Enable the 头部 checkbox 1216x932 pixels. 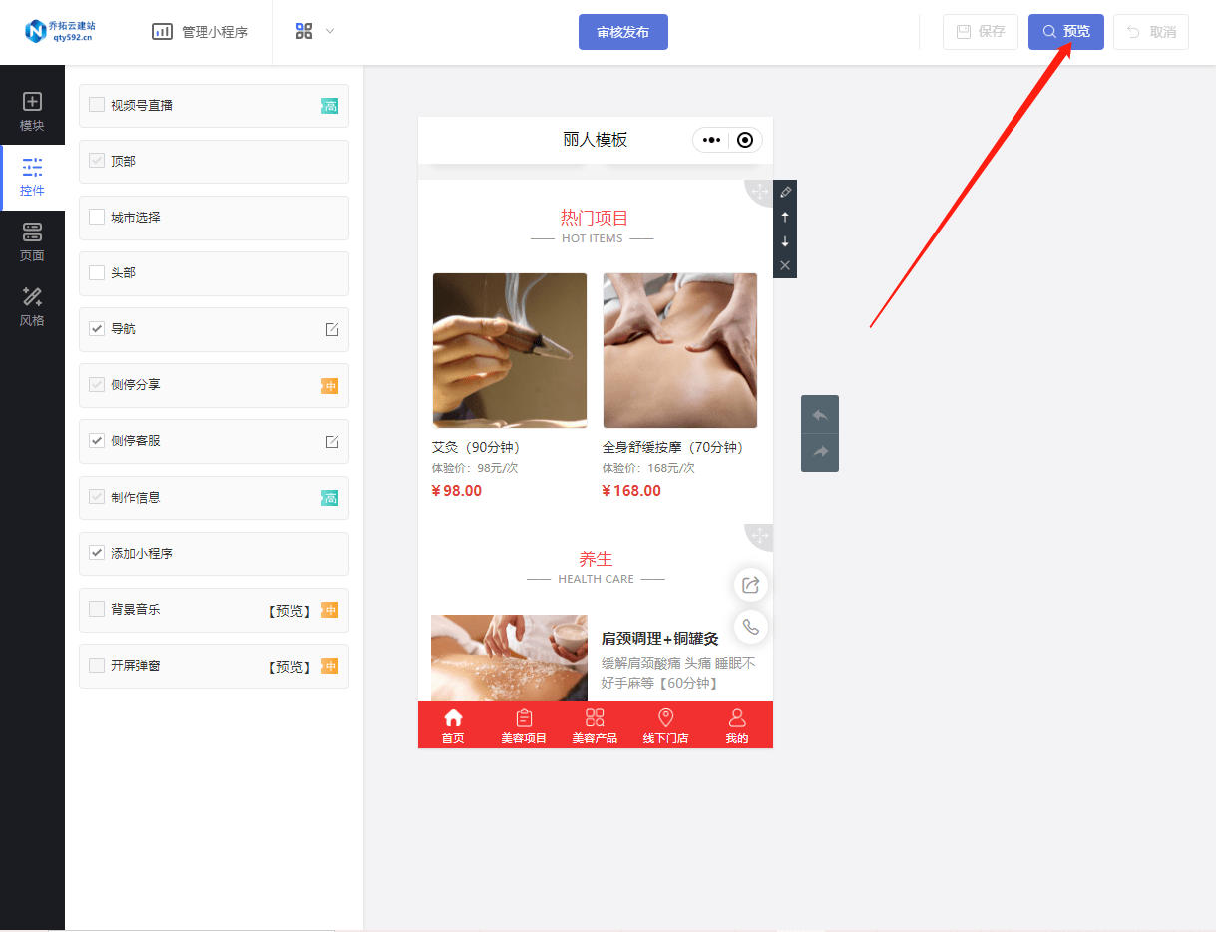tap(97, 271)
